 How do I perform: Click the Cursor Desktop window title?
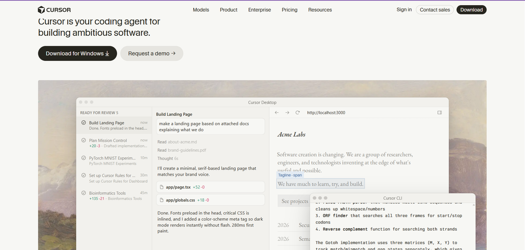262,102
